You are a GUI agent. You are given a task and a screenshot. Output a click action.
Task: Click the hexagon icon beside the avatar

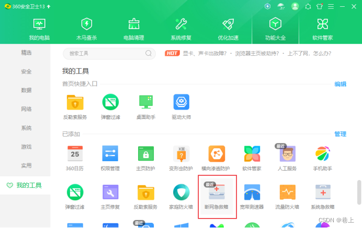pyautogui.click(x=308, y=7)
